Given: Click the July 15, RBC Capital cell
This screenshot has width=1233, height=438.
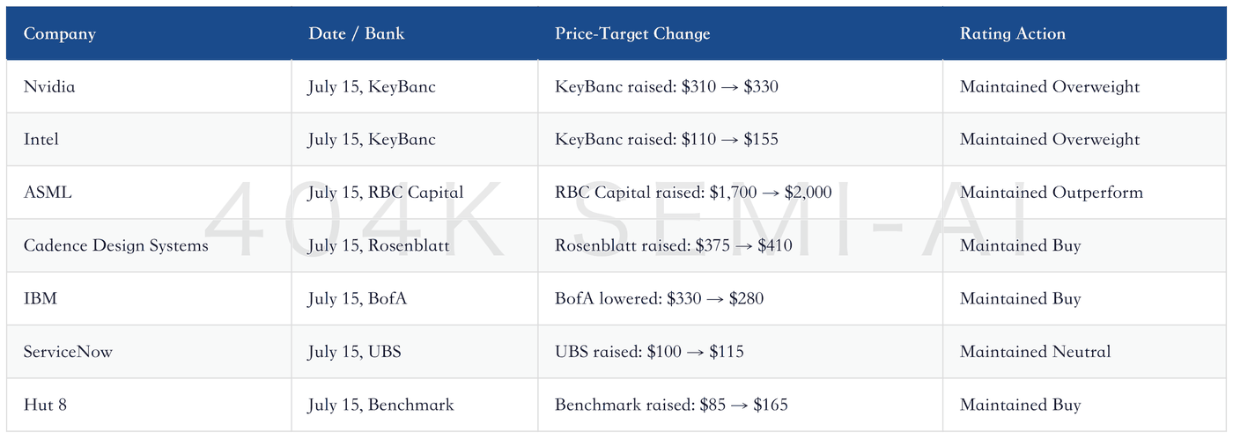Looking at the screenshot, I should (x=415, y=193).
